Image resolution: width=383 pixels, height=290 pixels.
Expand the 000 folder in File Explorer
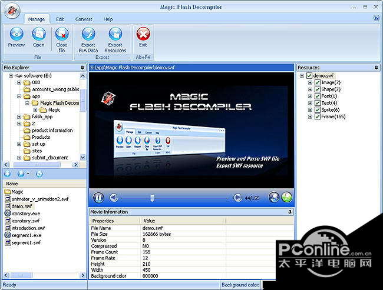pyautogui.click(x=19, y=82)
